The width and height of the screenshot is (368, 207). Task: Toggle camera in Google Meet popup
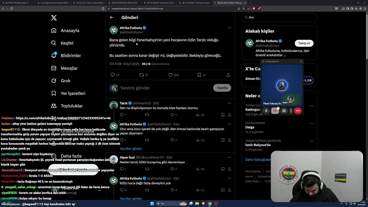click(x=275, y=111)
